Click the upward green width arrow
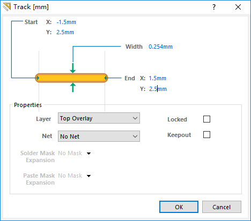This screenshot has width=251, height=221. (73, 87)
